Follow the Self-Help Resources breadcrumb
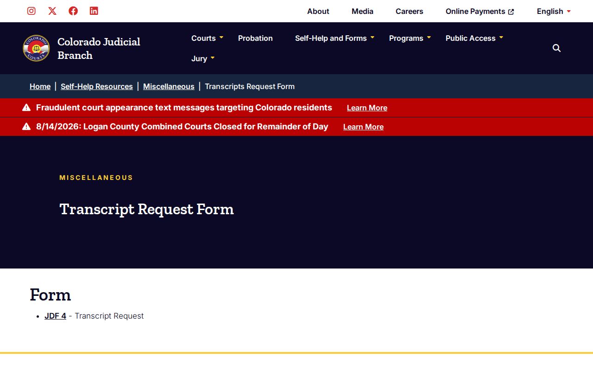The width and height of the screenshot is (593, 371). coord(97,86)
